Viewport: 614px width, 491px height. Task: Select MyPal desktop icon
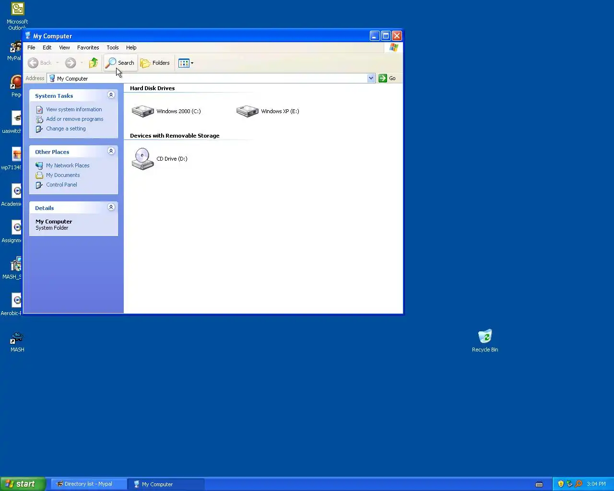(16, 47)
